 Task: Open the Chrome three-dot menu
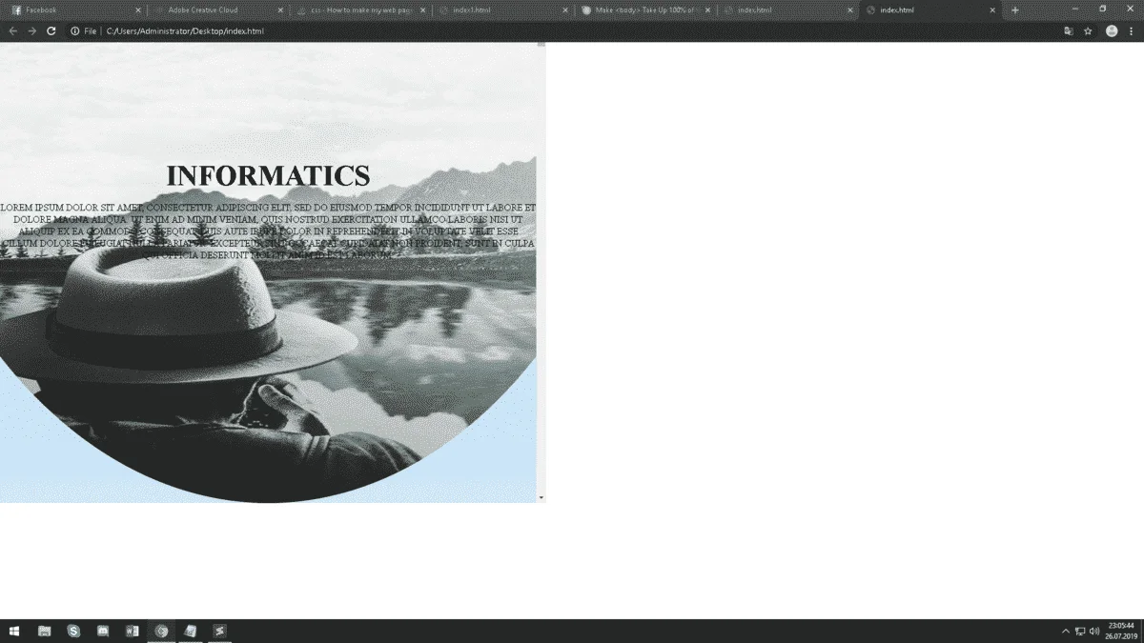1132,31
